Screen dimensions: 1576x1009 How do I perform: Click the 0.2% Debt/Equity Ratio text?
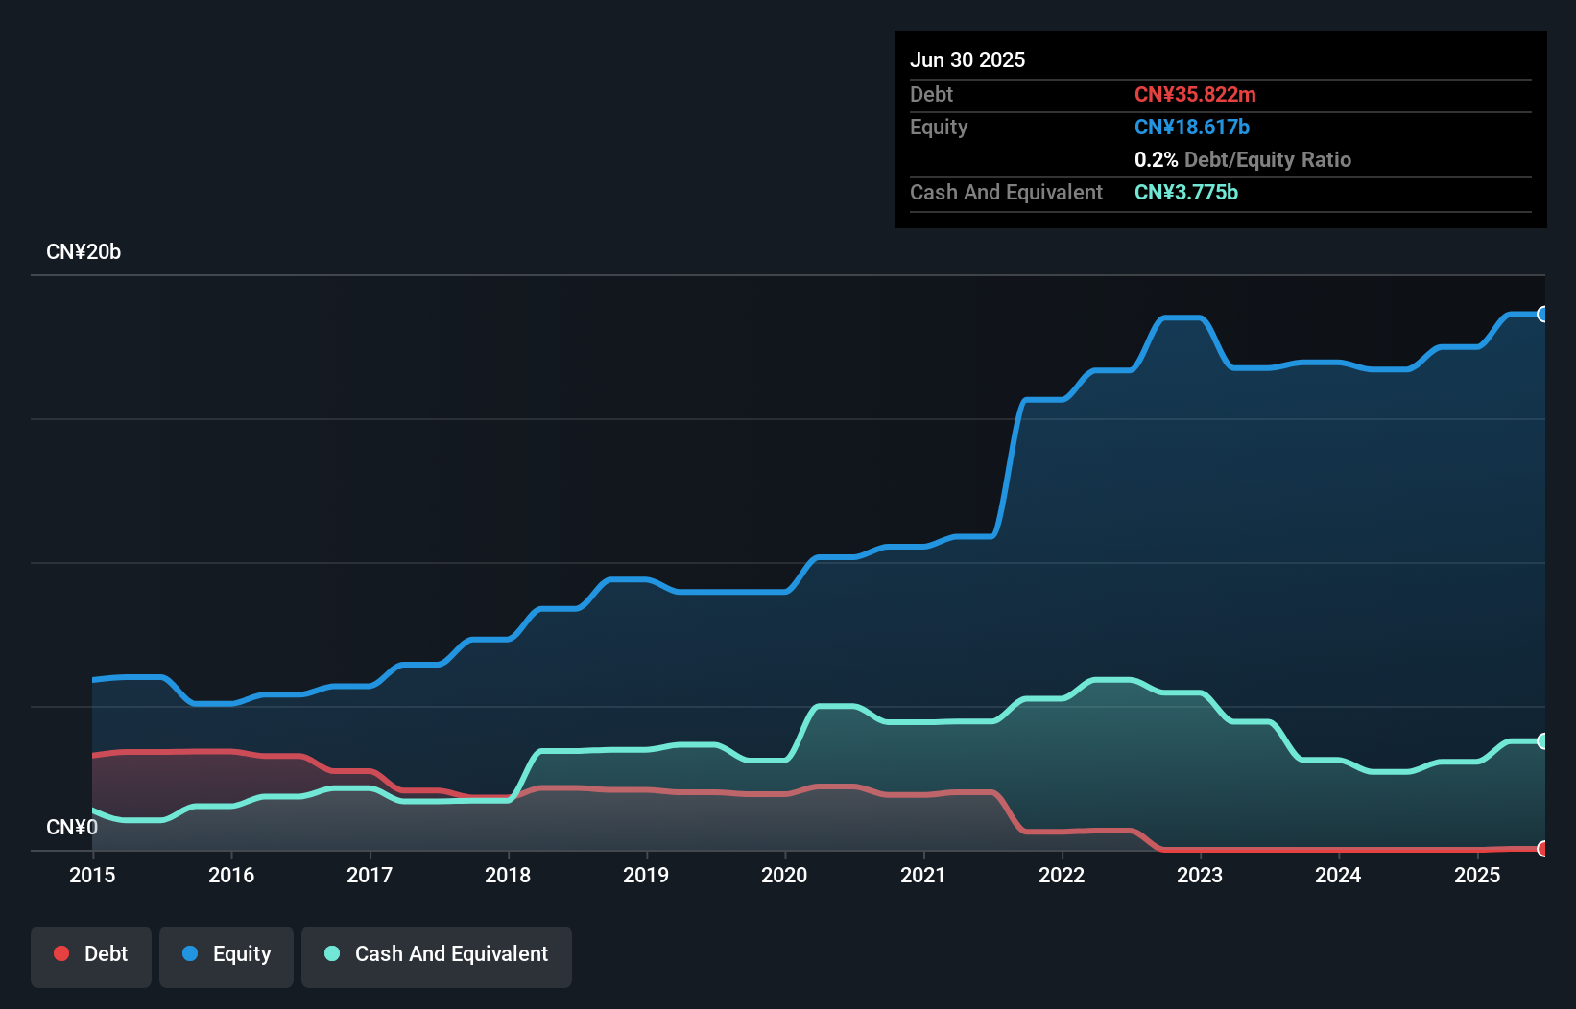pyautogui.click(x=1243, y=159)
